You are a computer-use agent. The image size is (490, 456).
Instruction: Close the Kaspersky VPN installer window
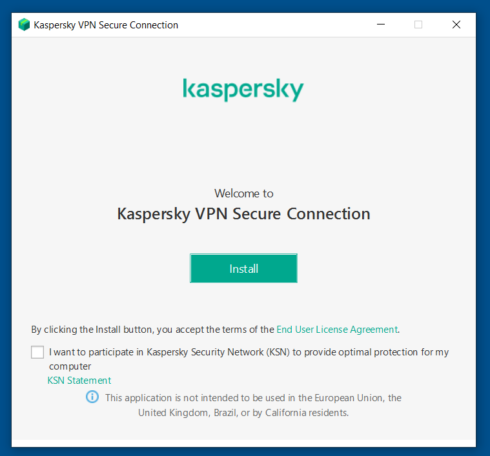pyautogui.click(x=456, y=25)
